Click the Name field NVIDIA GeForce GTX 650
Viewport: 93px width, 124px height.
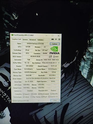pos(35,44)
